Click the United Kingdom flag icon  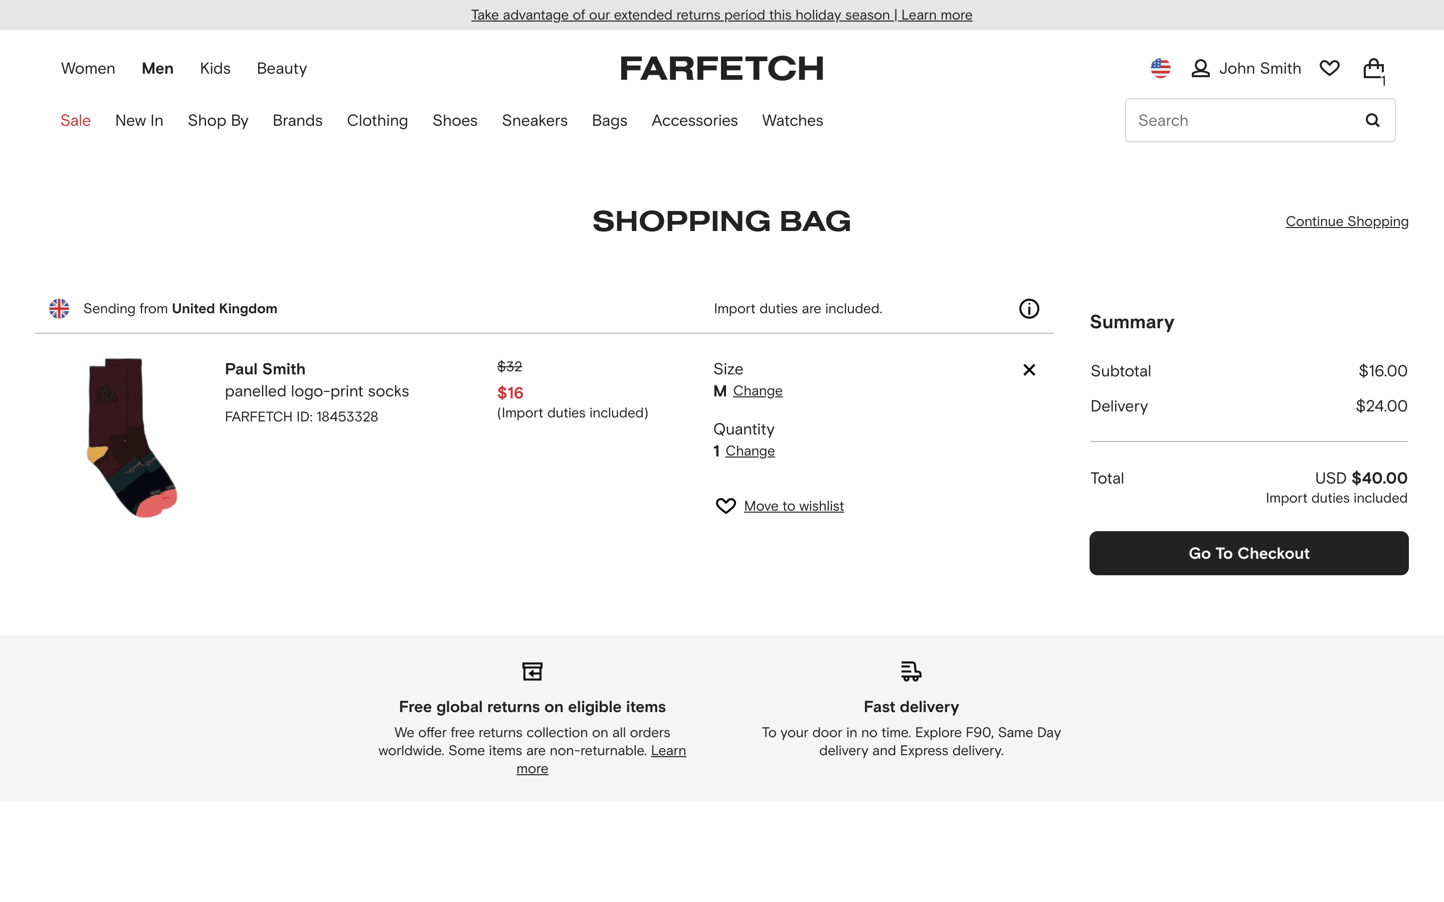pos(59,309)
